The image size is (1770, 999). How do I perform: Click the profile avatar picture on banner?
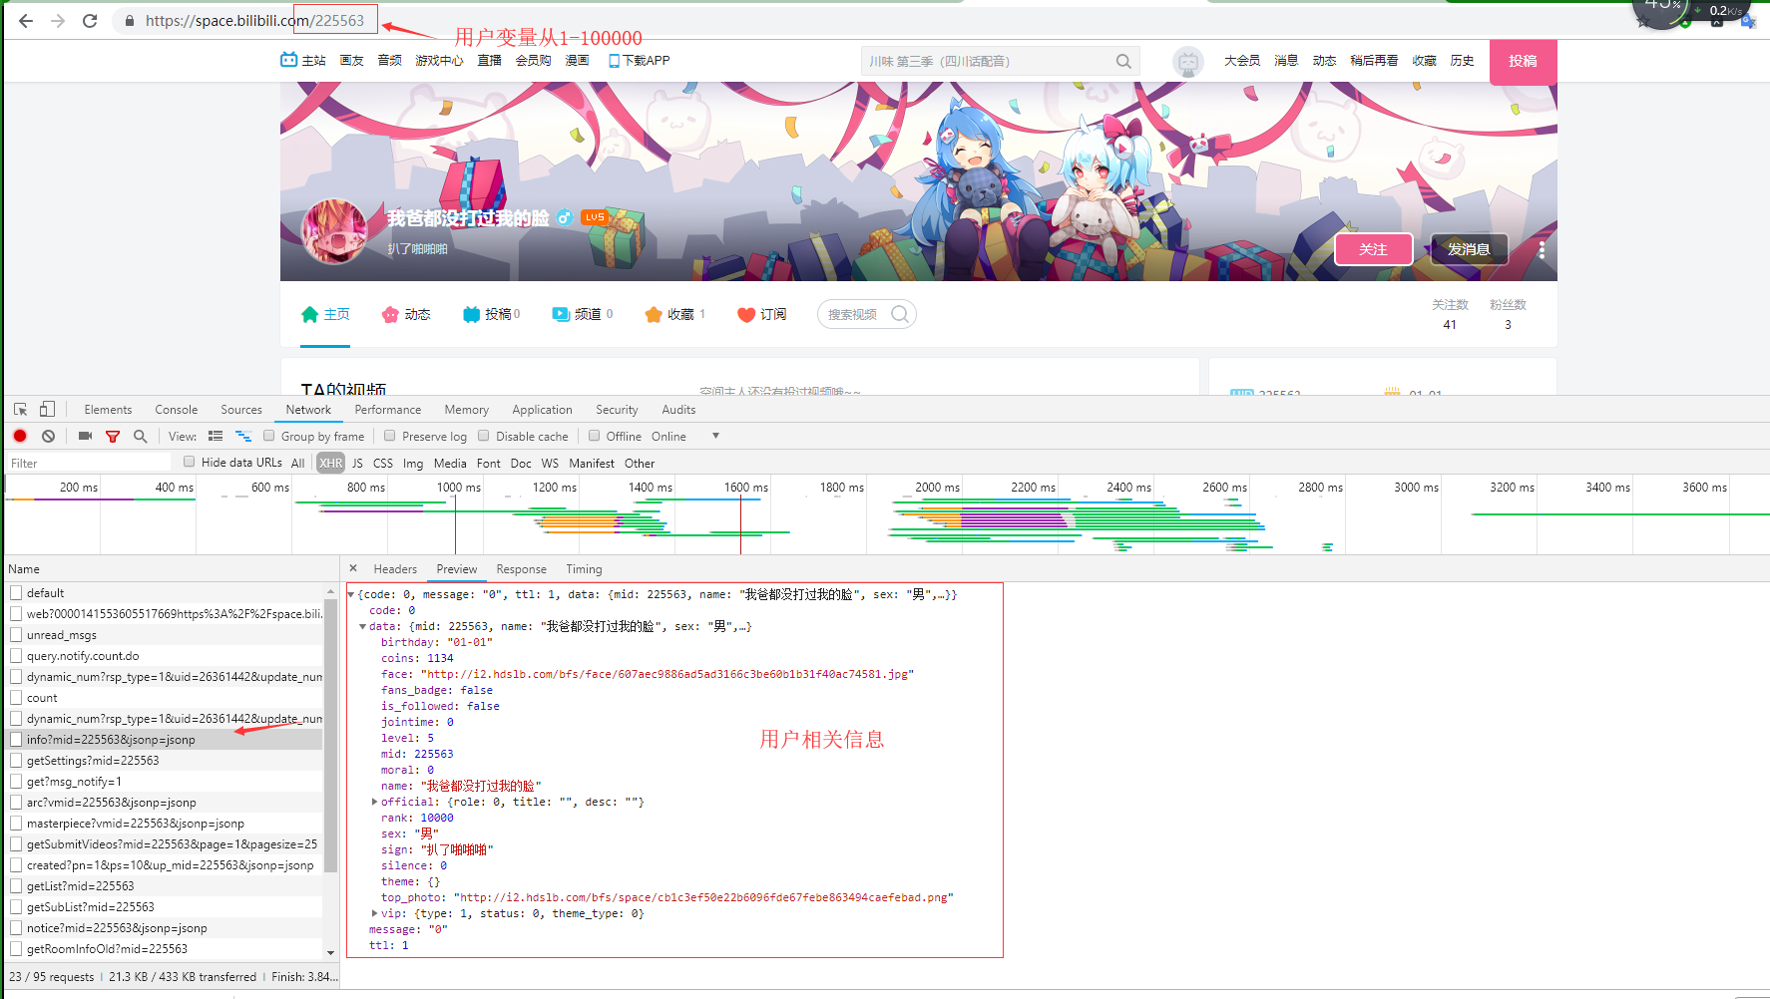point(334,231)
